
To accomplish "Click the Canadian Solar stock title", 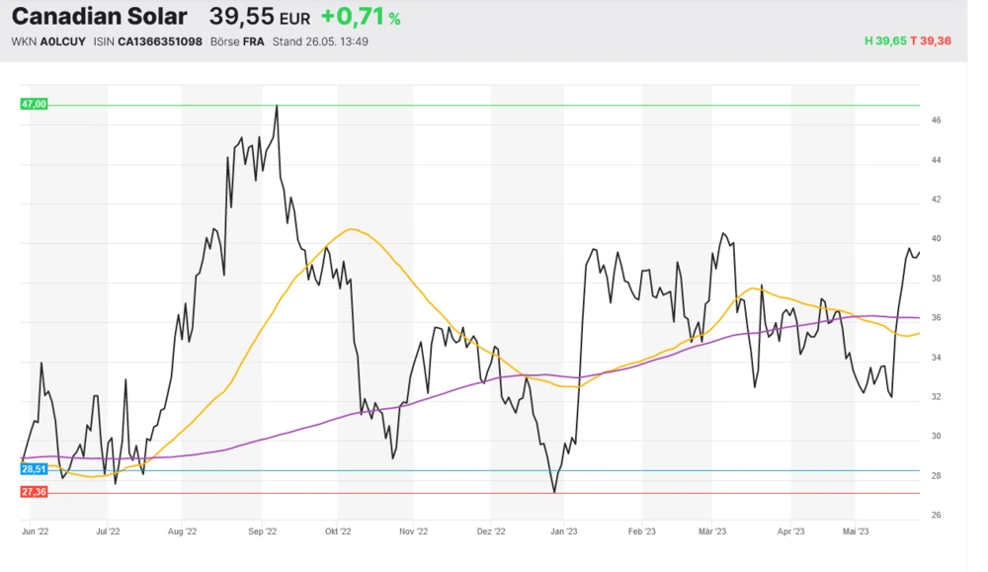I will [x=99, y=17].
